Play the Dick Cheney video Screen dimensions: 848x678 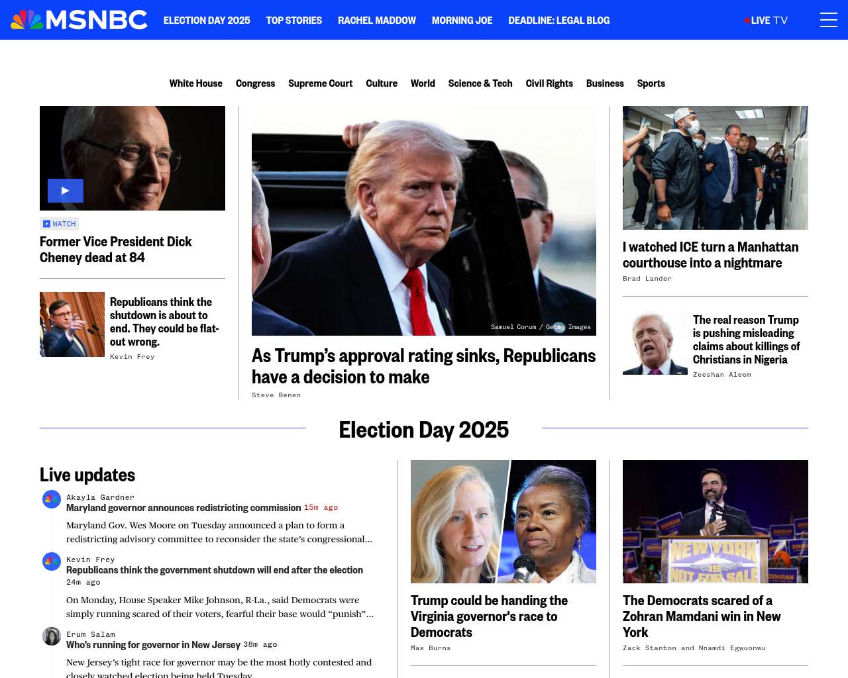coord(66,191)
